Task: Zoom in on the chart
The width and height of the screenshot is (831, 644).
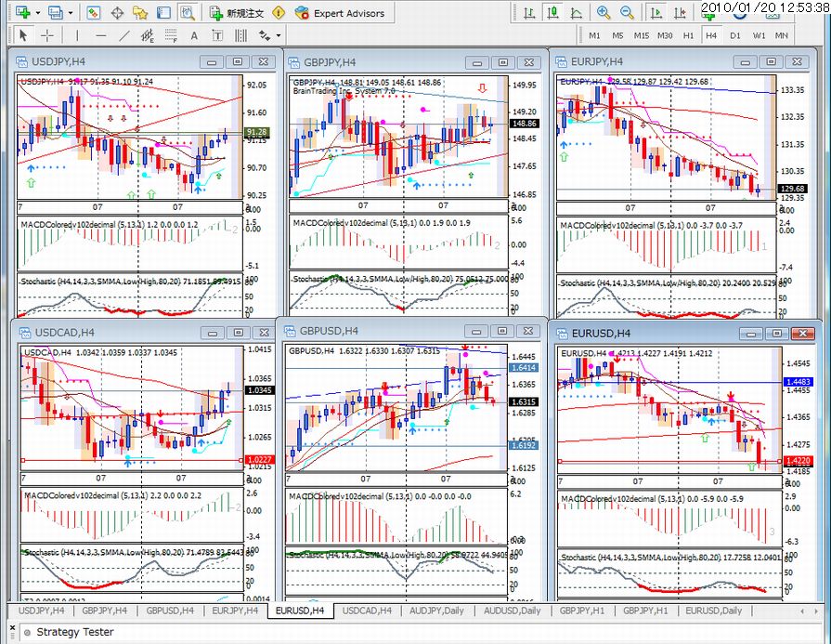Action: (604, 13)
